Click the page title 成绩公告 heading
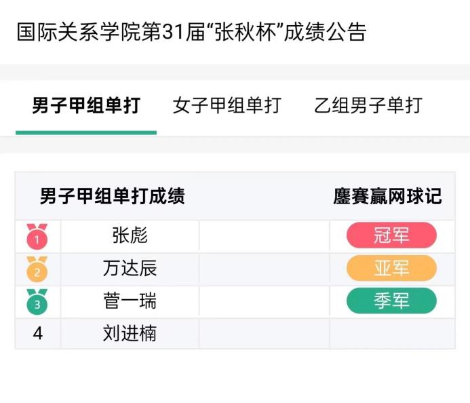The width and height of the screenshot is (470, 403). [191, 33]
